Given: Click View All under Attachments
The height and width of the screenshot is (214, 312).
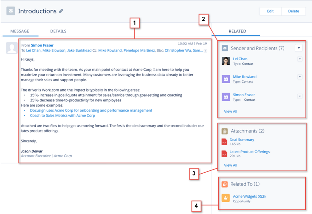Looking at the screenshot, I should click(230, 165).
